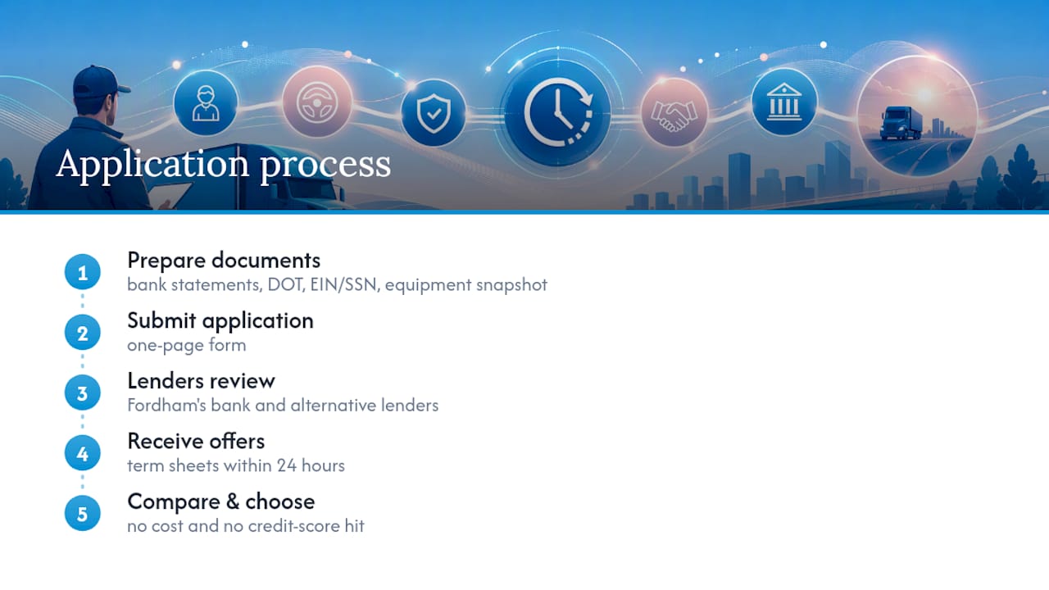1049x590 pixels.
Task: Select the 'Receive offers' heading
Action: (196, 441)
